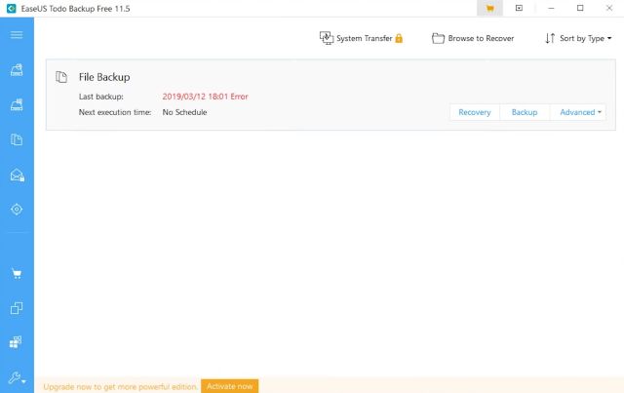Click the Activate now button
This screenshot has height=393, width=624.
230,386
